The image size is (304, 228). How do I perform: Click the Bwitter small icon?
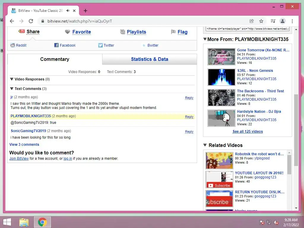click(x=144, y=45)
